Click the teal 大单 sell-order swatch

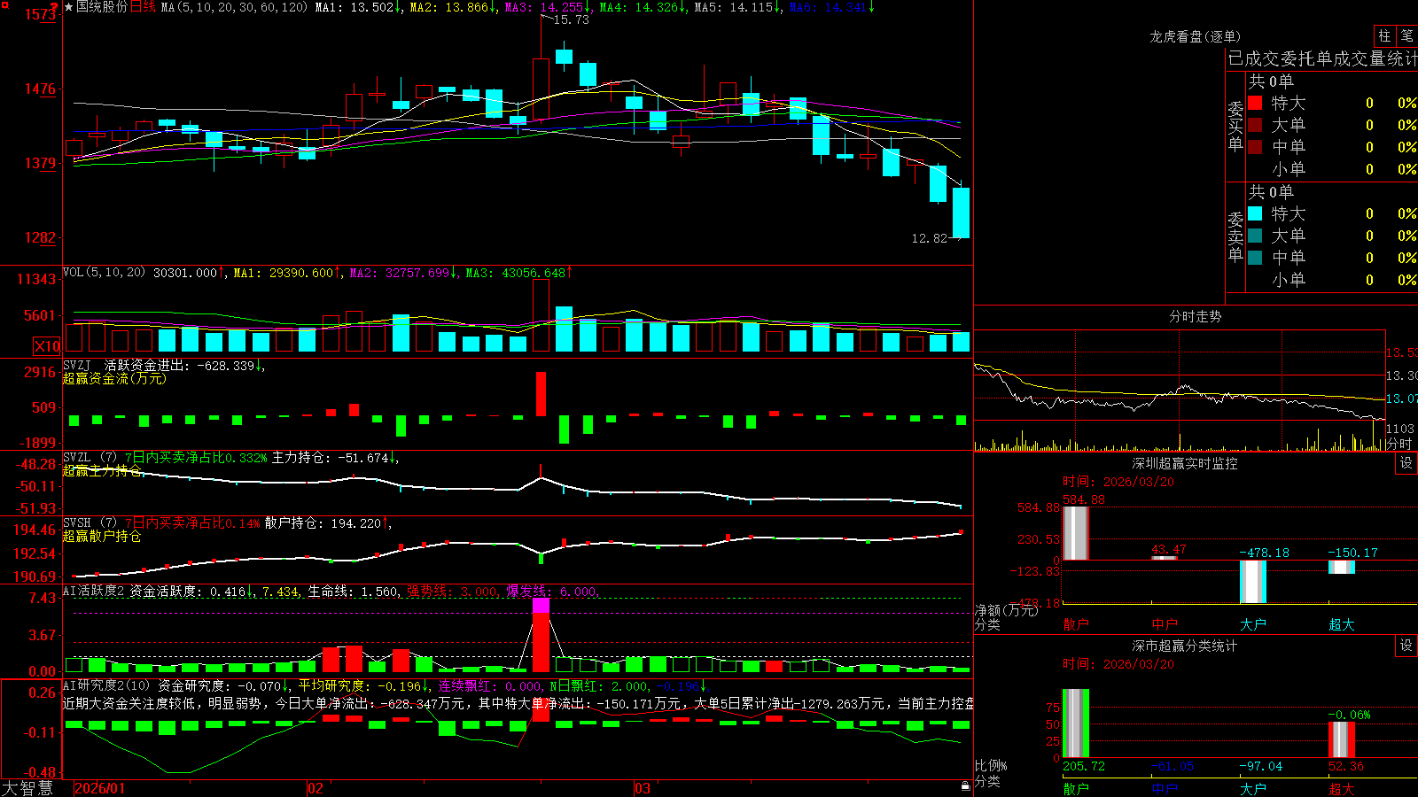pyautogui.click(x=1255, y=236)
